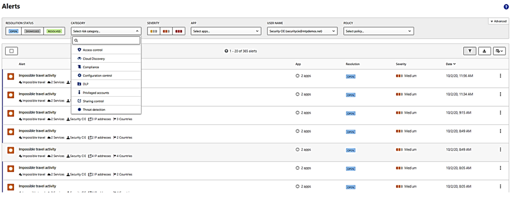Open the help question mark icon

click(x=506, y=7)
